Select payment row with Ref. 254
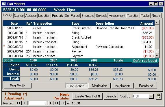This screenshot has width=165, height=107. [x=79, y=51]
